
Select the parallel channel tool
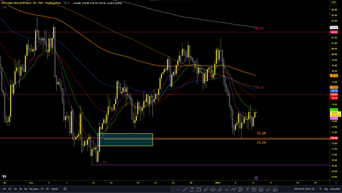[x=219, y=189]
